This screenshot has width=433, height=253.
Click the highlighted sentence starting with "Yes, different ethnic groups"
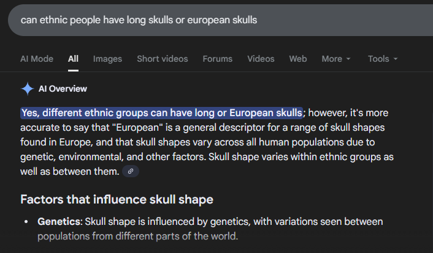pos(162,113)
